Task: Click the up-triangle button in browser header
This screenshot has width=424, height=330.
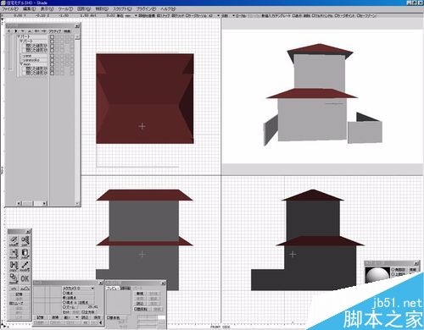Action: (30, 31)
